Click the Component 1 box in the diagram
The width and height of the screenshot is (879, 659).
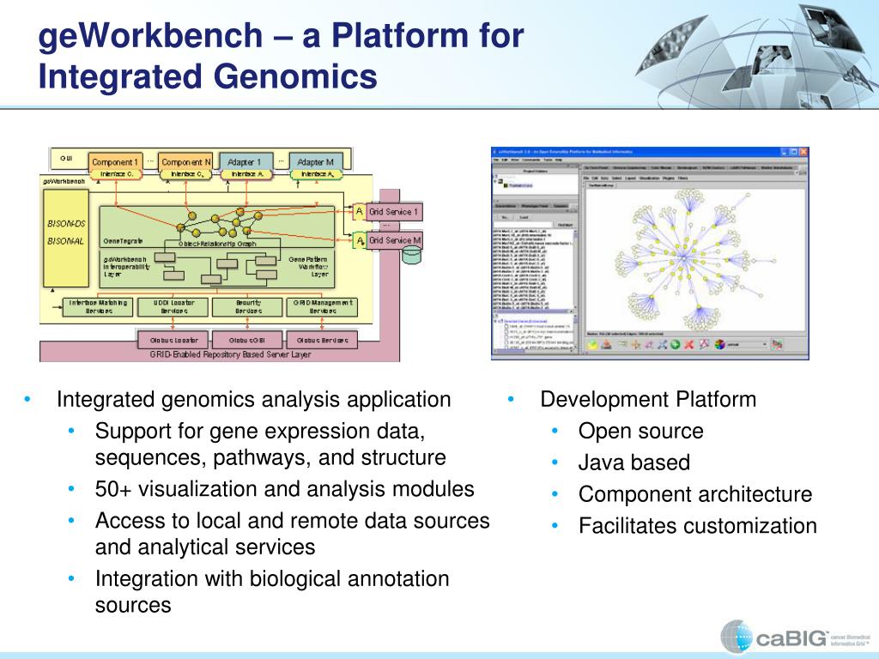(115, 162)
